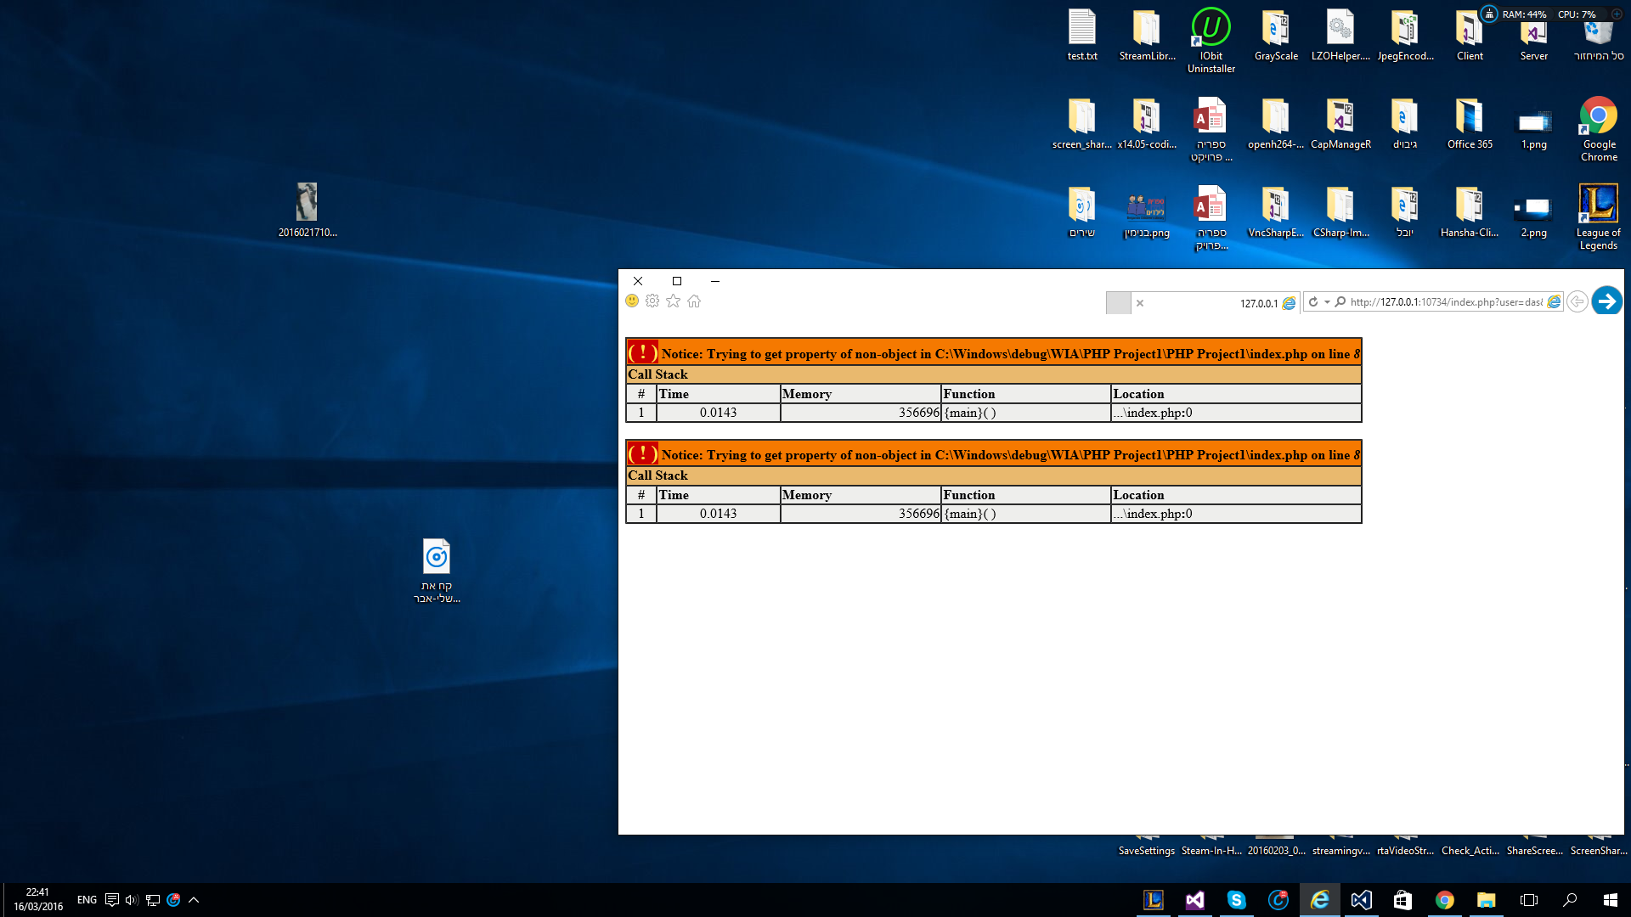
Task: Select the Hansha-Cli... desktop folder
Action: [x=1470, y=212]
